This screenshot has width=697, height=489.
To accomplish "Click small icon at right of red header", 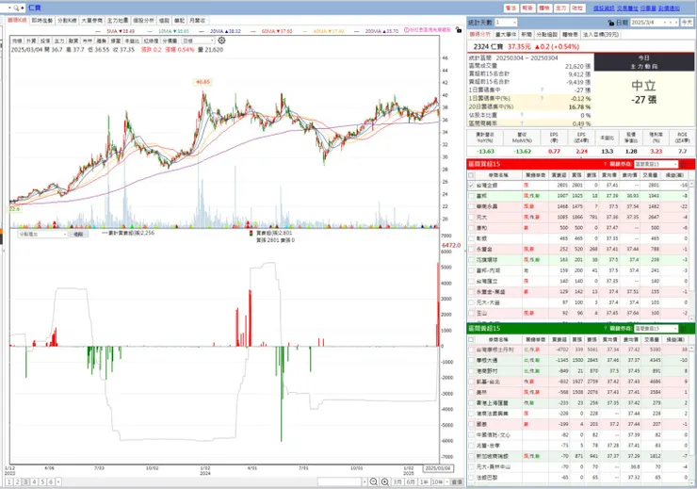I will point(684,164).
